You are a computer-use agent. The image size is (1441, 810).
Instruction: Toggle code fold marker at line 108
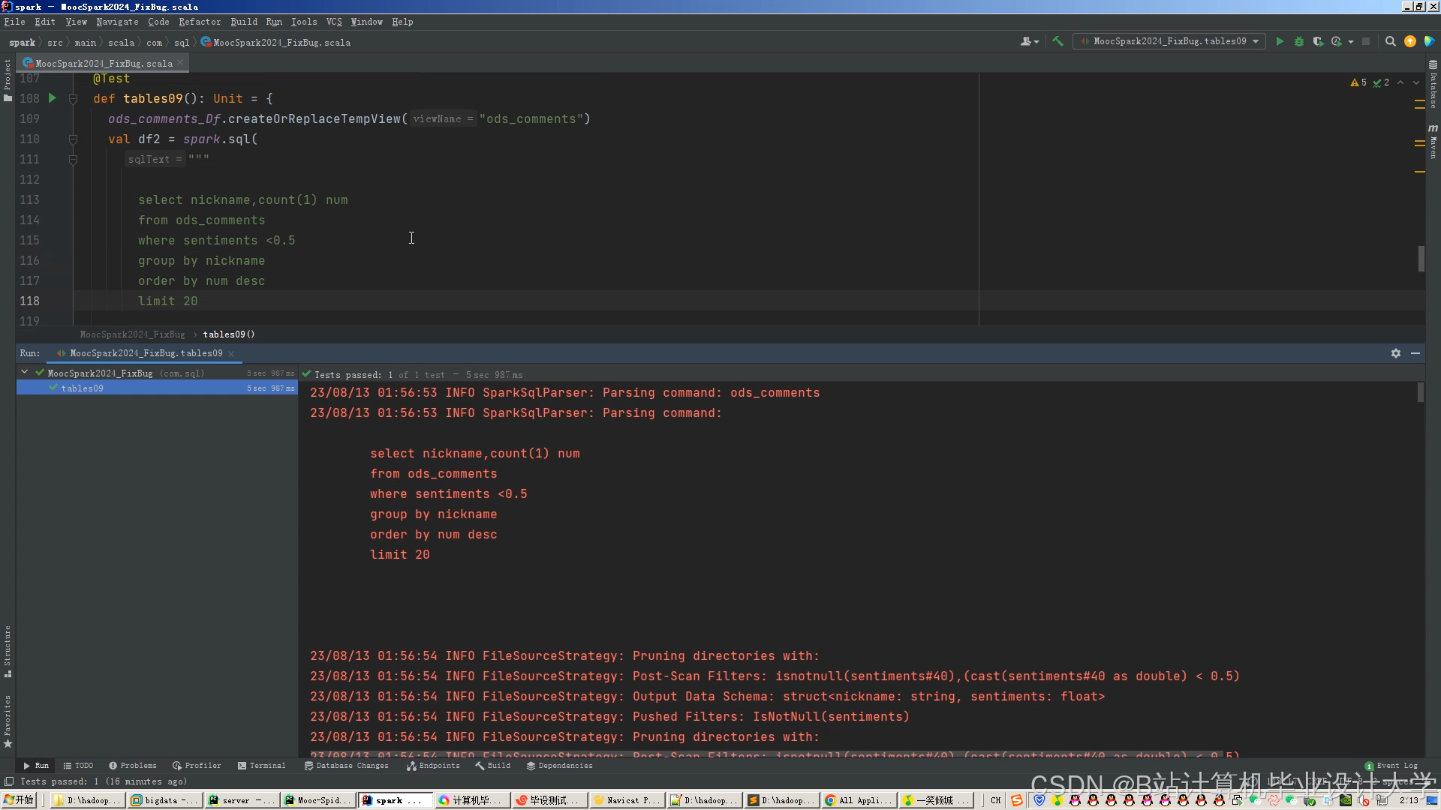coord(73,98)
